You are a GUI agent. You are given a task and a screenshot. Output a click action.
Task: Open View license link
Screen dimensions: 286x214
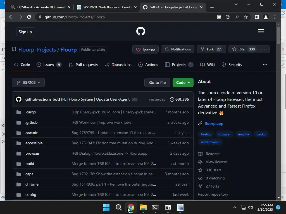pyautogui.click(x=216, y=162)
